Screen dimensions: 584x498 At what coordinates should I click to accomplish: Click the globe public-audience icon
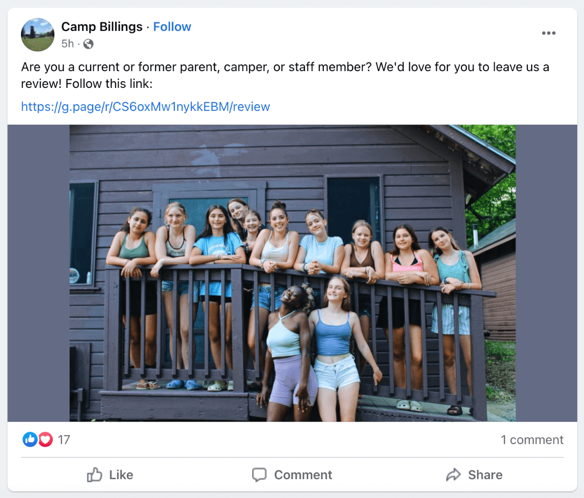(88, 44)
